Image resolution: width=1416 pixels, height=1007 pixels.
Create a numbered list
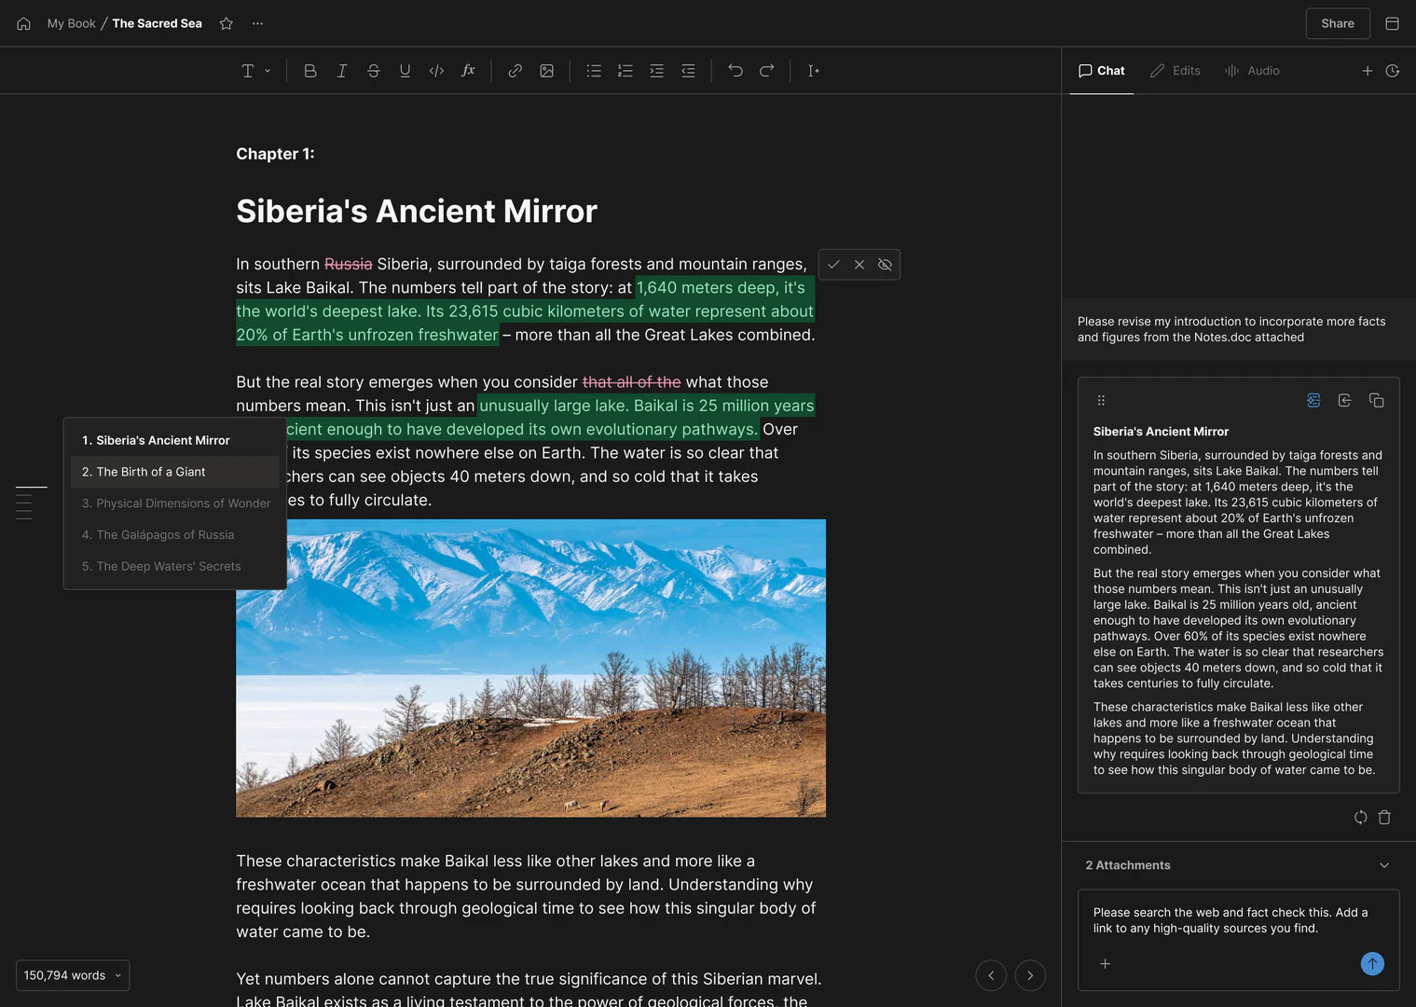[625, 70]
